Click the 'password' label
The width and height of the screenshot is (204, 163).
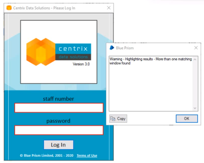point(58,121)
